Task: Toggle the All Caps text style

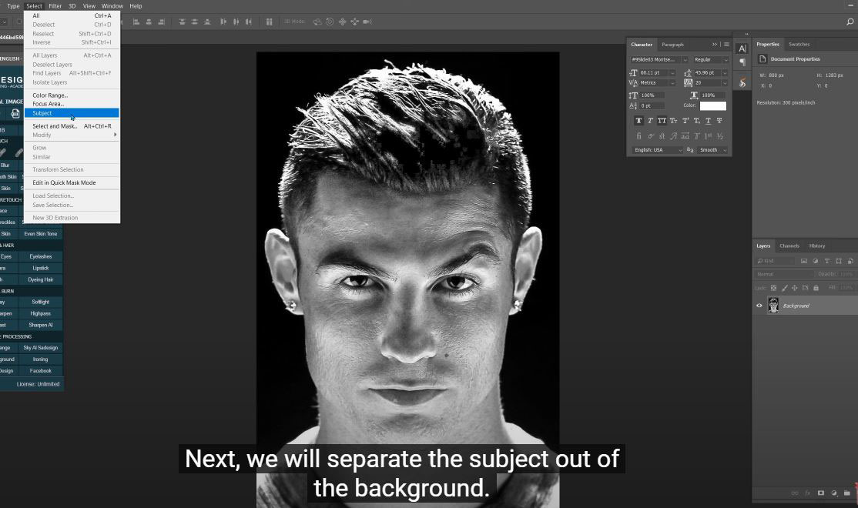Action: [x=662, y=121]
